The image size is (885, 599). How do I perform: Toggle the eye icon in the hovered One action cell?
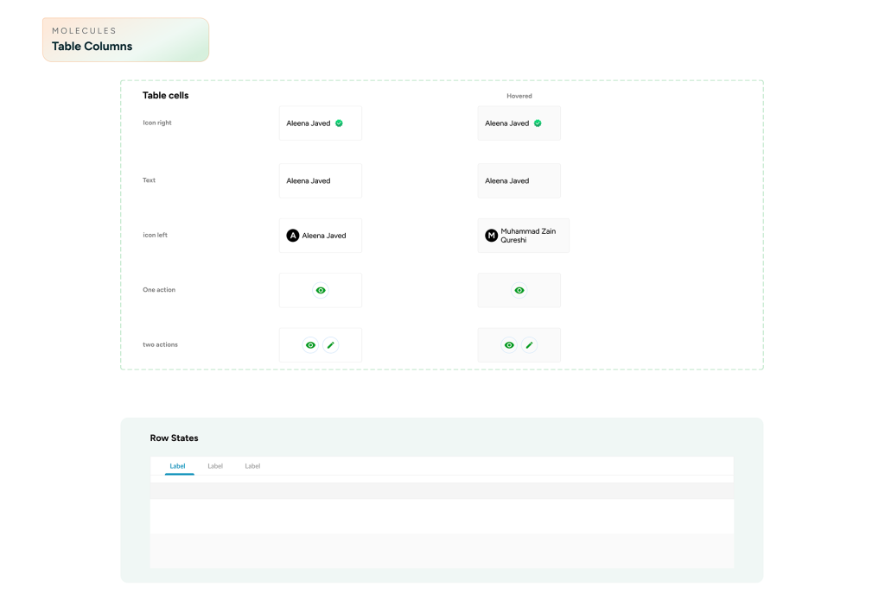click(x=519, y=291)
